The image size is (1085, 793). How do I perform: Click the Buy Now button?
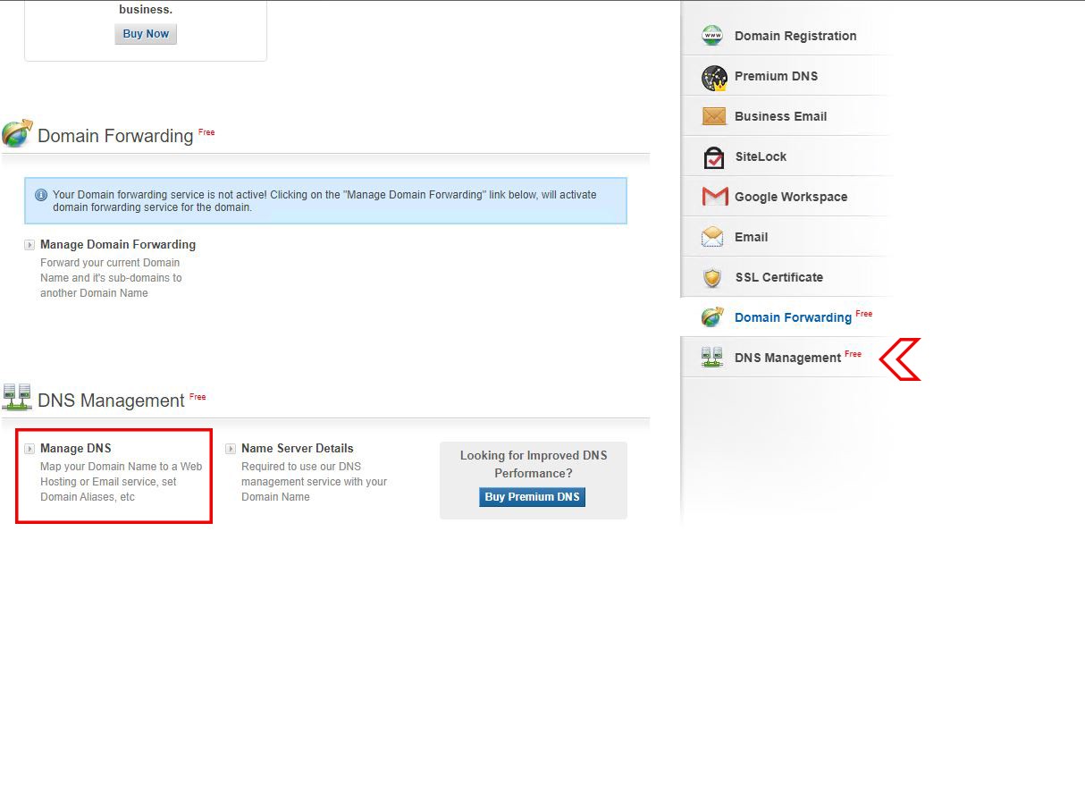(145, 33)
